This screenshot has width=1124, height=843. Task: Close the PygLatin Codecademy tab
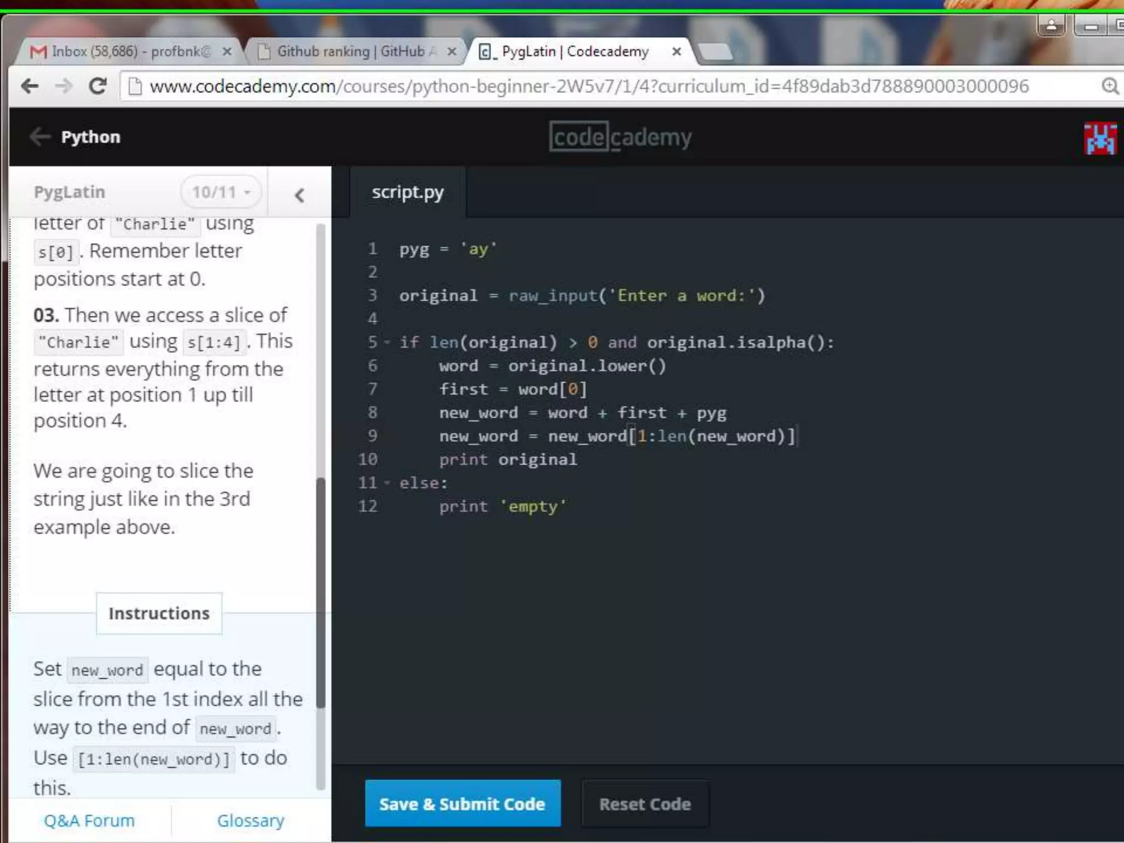[677, 52]
